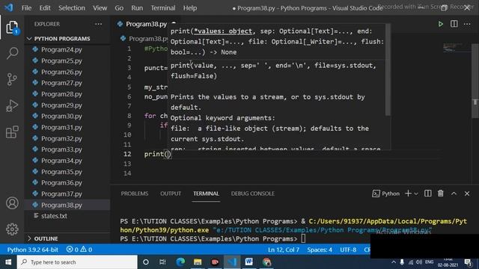Viewport: 479px width, 269px height.
Task: Open File Explorer from taskbar
Action: click(x=198, y=262)
